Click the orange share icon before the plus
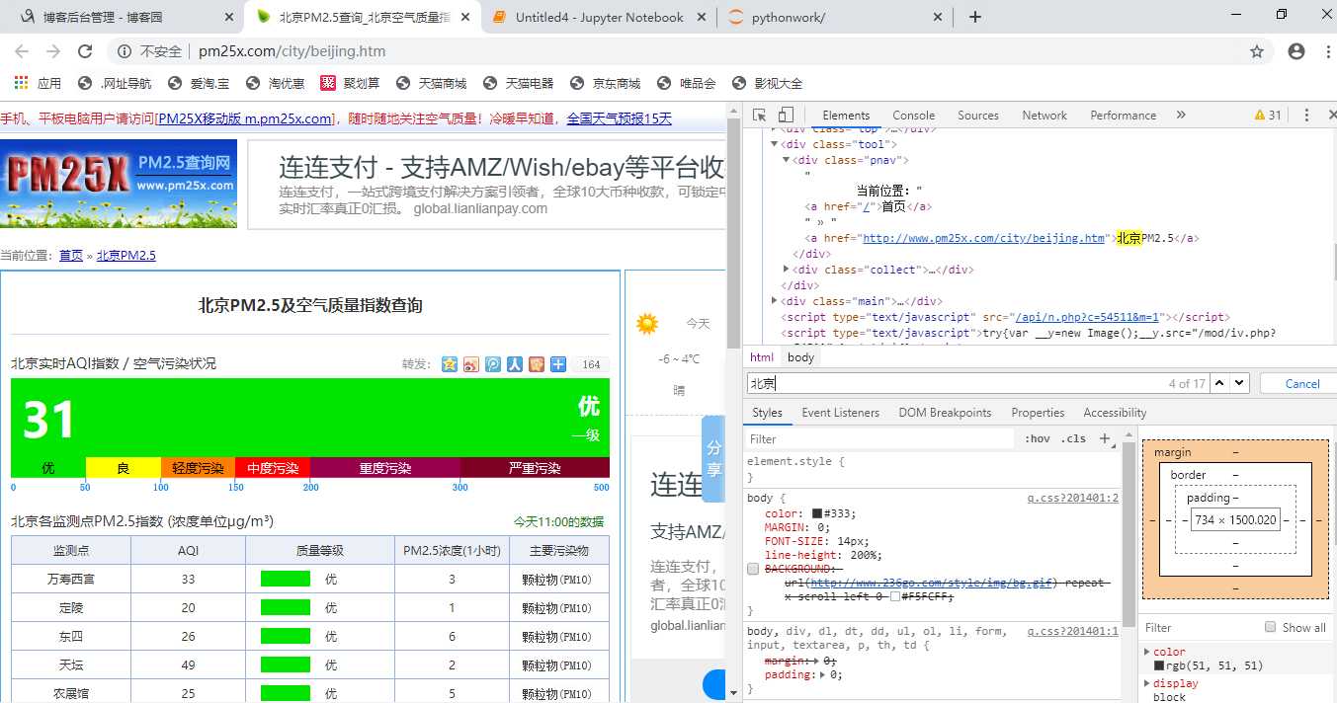The image size is (1337, 703). tap(537, 364)
